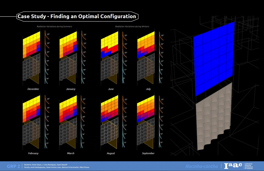Click the February radiation heatmap grid
The height and width of the screenshot is (171, 264).
point(32,109)
